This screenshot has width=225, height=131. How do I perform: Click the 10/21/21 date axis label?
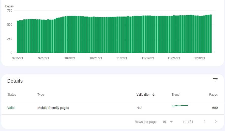coord(96,58)
